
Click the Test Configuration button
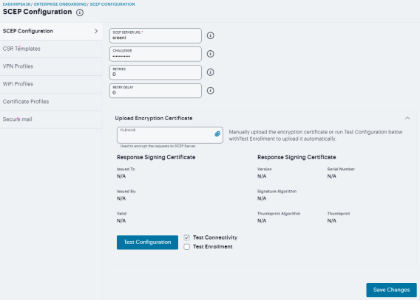[147, 243]
